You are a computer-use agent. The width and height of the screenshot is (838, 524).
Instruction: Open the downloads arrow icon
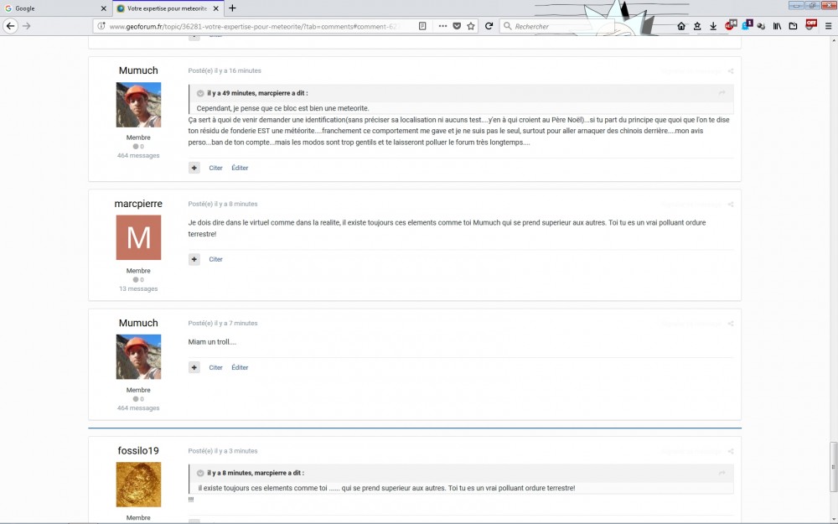(713, 26)
